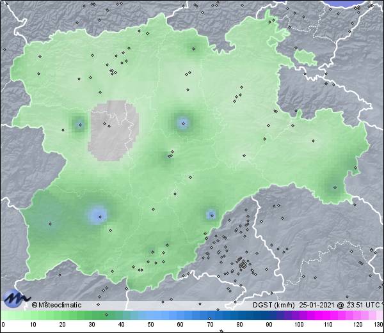Click the scale label 50
384x333 pixels.
[150, 325]
